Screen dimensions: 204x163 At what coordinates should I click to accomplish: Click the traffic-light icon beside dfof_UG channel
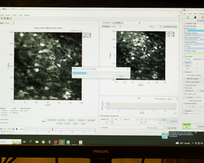pyautogui.click(x=90, y=37)
